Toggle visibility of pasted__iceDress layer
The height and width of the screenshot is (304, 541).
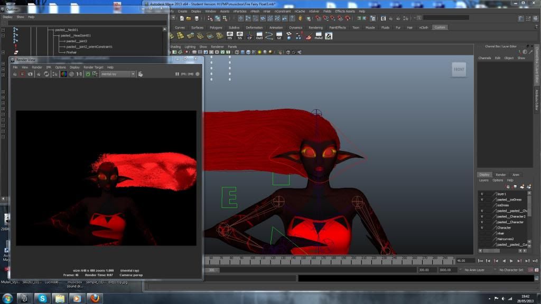pos(482,199)
